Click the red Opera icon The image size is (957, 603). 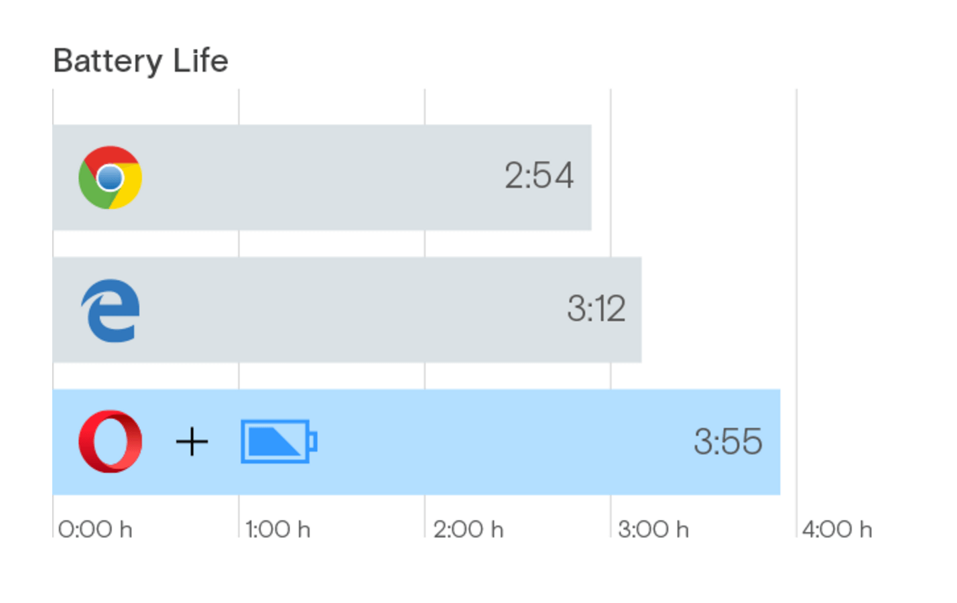pyautogui.click(x=110, y=442)
